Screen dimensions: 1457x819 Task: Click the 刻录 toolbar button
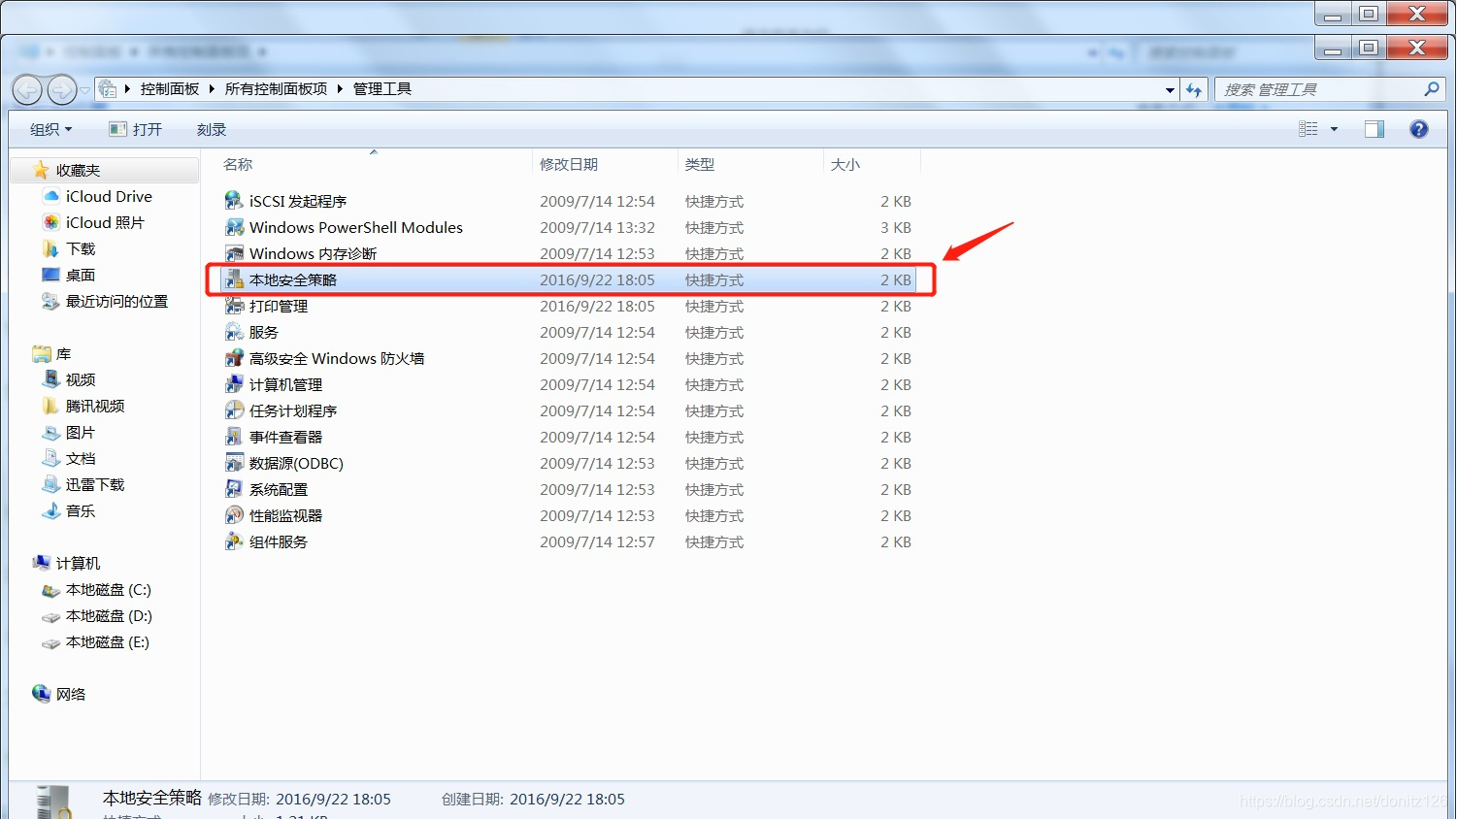tap(211, 129)
